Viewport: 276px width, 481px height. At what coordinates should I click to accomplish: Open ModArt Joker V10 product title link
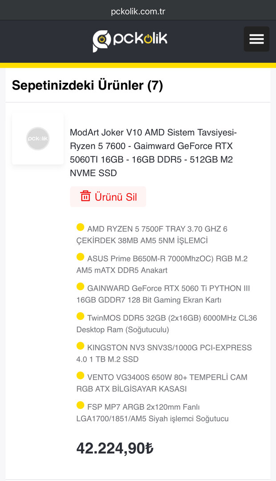[x=154, y=153]
